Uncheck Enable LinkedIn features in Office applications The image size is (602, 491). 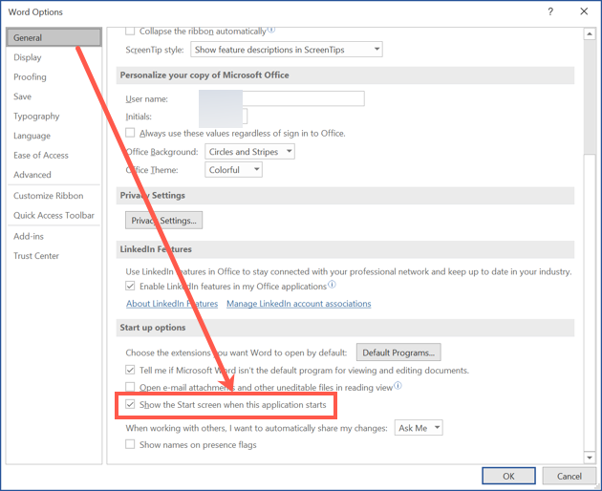coord(131,286)
